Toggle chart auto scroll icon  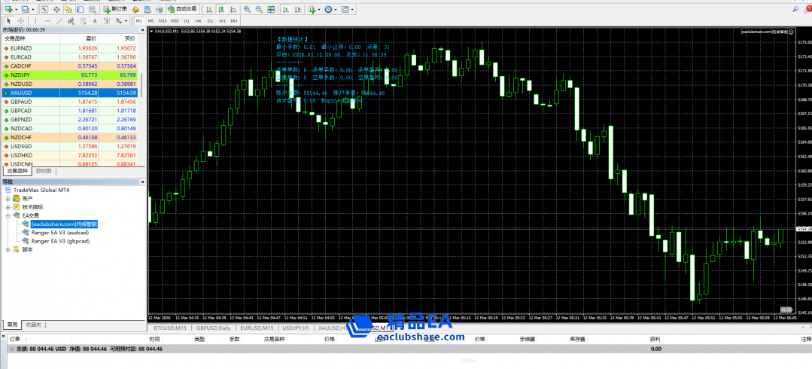[x=286, y=9]
